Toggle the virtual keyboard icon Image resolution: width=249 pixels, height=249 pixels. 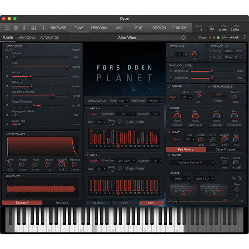tap(34, 28)
